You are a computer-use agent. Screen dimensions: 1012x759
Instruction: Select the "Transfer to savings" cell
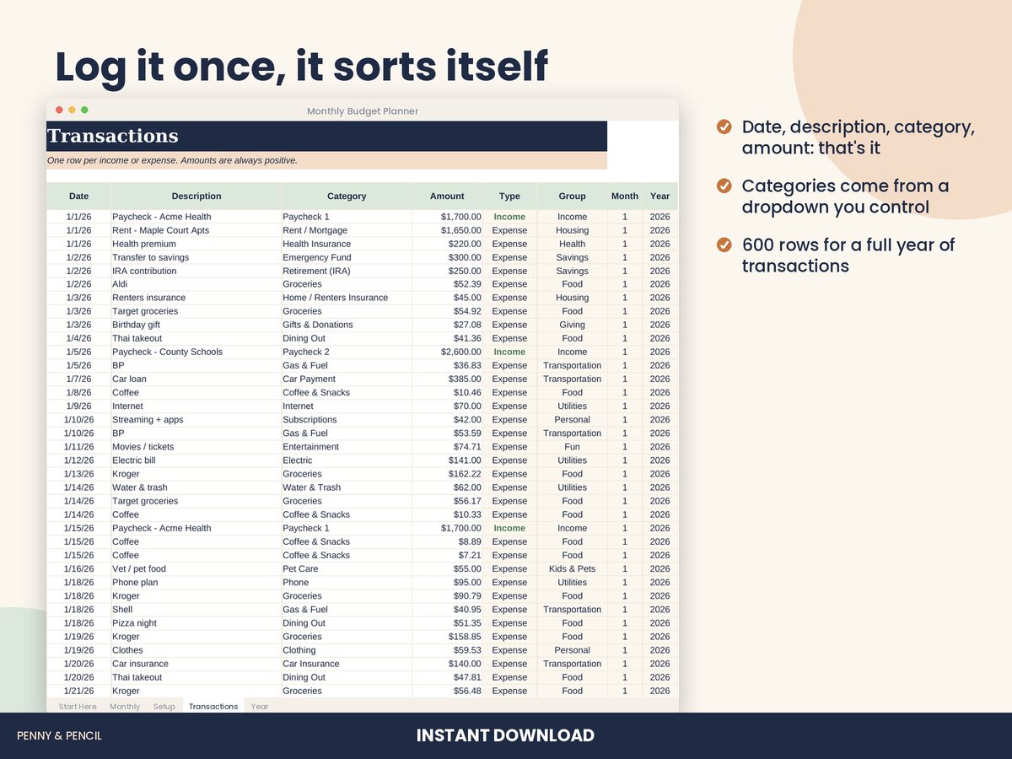pyautogui.click(x=196, y=257)
